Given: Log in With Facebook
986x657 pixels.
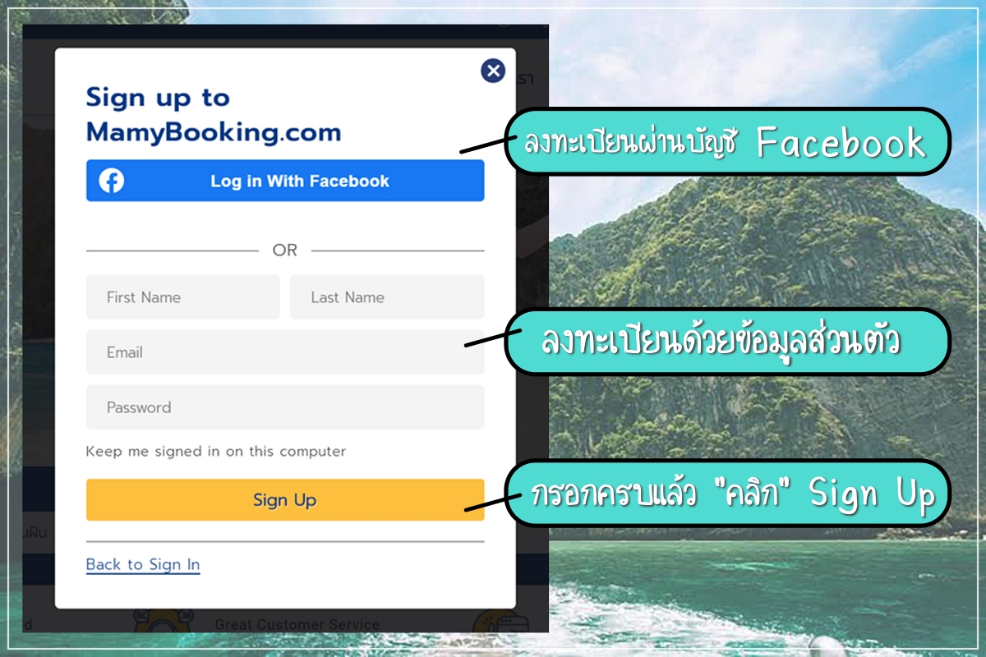Looking at the screenshot, I should tap(285, 181).
